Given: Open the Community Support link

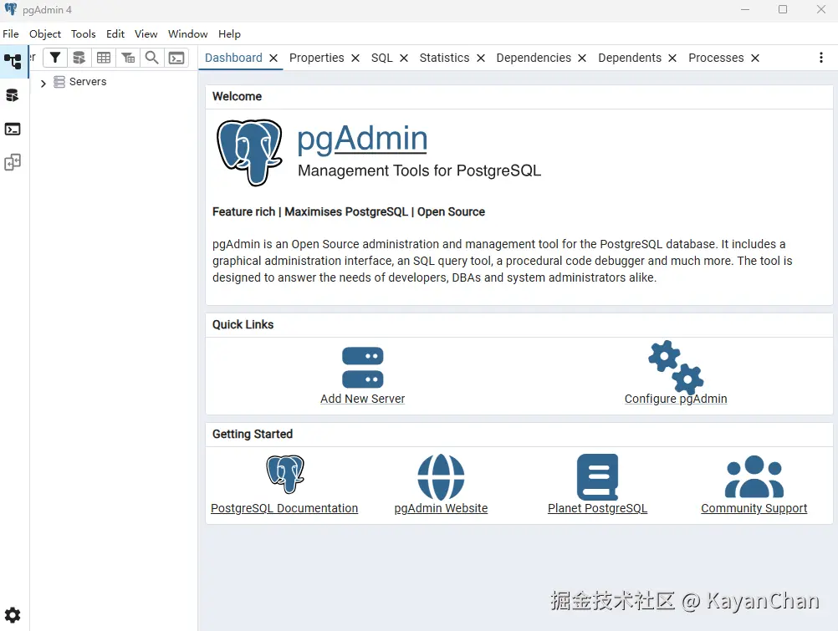Looking at the screenshot, I should click(x=754, y=508).
